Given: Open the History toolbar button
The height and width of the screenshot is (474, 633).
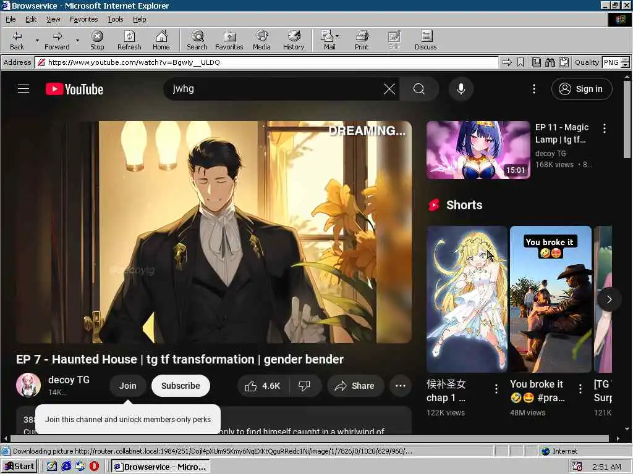Looking at the screenshot, I should [294, 40].
